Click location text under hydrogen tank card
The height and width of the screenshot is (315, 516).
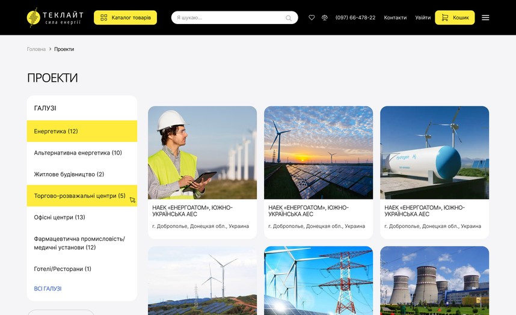click(x=433, y=226)
